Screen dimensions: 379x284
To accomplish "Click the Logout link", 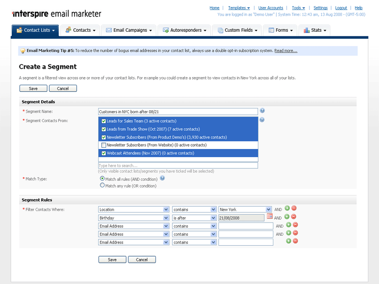I will pos(341,8).
